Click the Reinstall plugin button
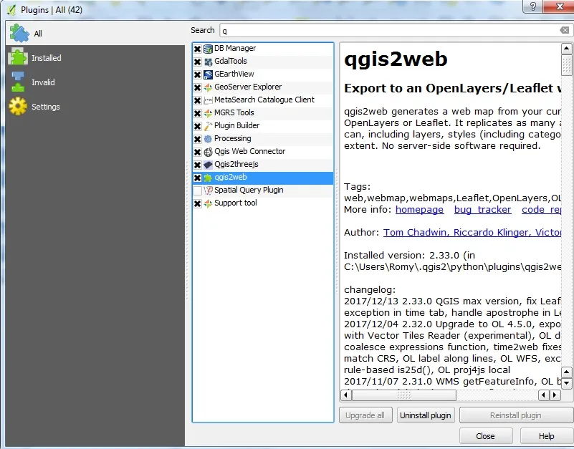This screenshot has height=449, width=574. point(515,415)
